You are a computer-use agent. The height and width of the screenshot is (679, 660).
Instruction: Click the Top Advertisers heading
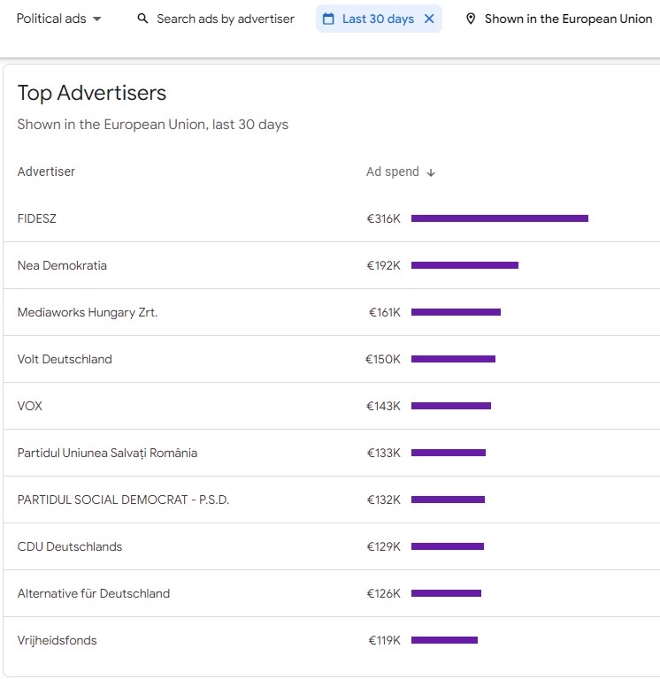pyautogui.click(x=92, y=93)
